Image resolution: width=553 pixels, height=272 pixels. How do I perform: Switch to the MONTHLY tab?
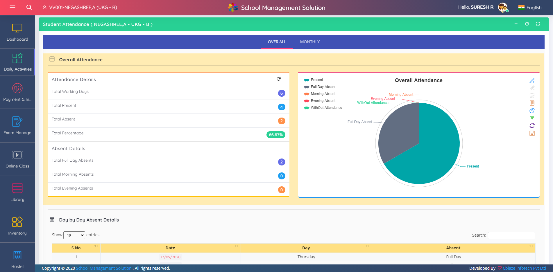tap(309, 42)
